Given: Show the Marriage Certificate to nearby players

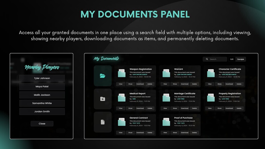Looking at the screenshot, I should click(x=175, y=108).
